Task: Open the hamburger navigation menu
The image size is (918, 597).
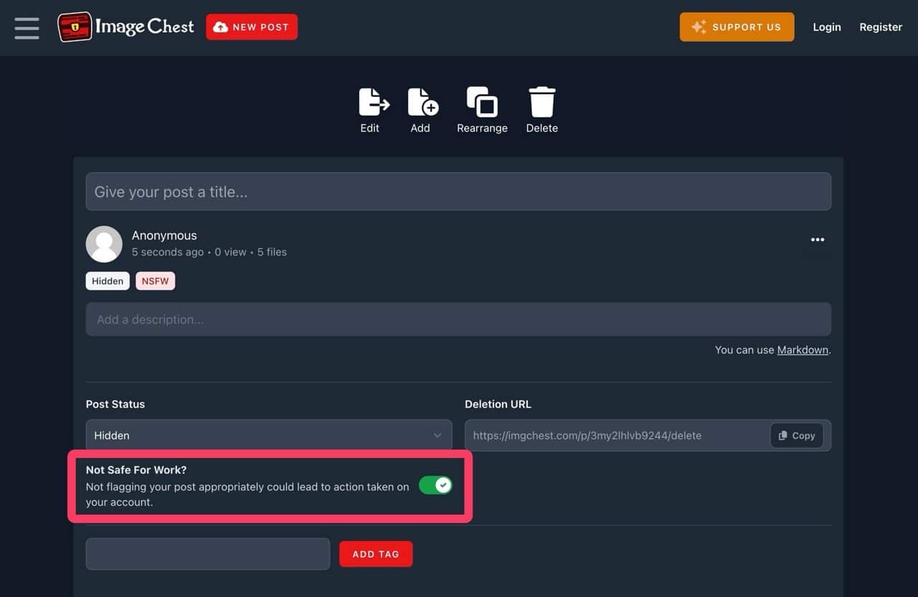Action: click(27, 28)
